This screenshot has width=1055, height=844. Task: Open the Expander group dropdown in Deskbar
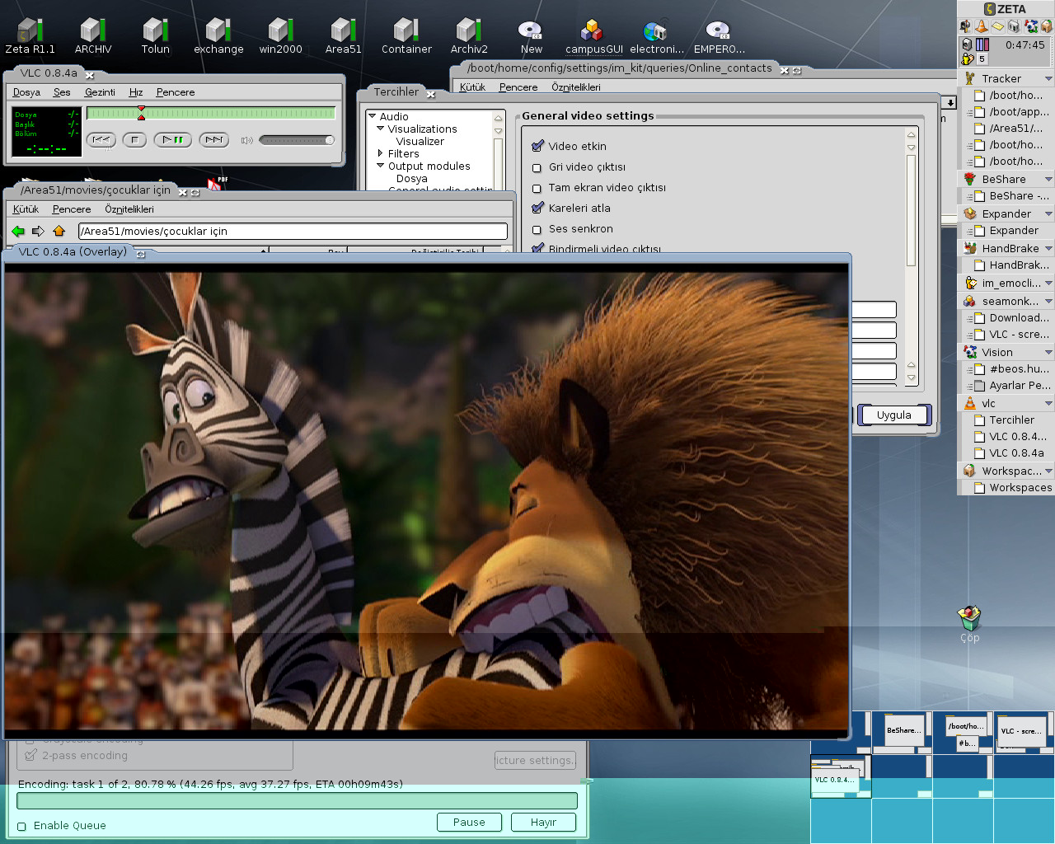[1048, 214]
